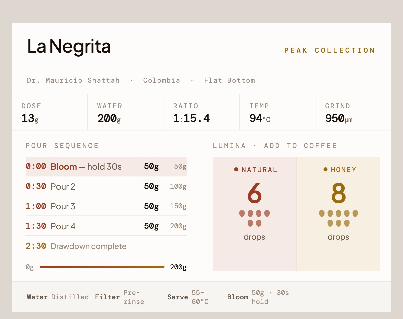Click the 150g cumulative total
403x319 pixels.
pos(178,207)
